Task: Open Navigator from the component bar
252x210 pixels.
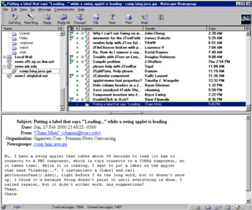Action: (198, 207)
